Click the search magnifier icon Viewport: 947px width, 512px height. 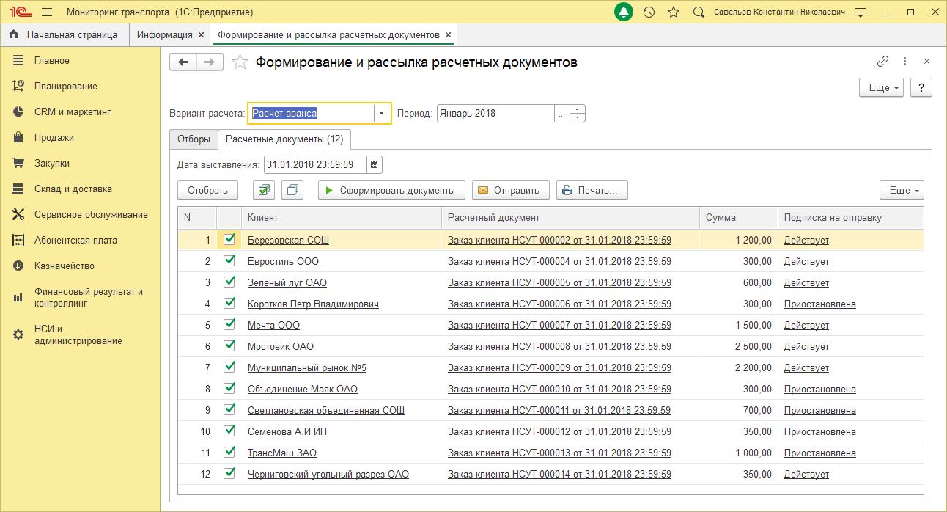(x=699, y=12)
